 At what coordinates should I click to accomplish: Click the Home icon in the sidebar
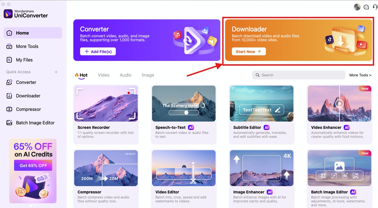pos(9,33)
